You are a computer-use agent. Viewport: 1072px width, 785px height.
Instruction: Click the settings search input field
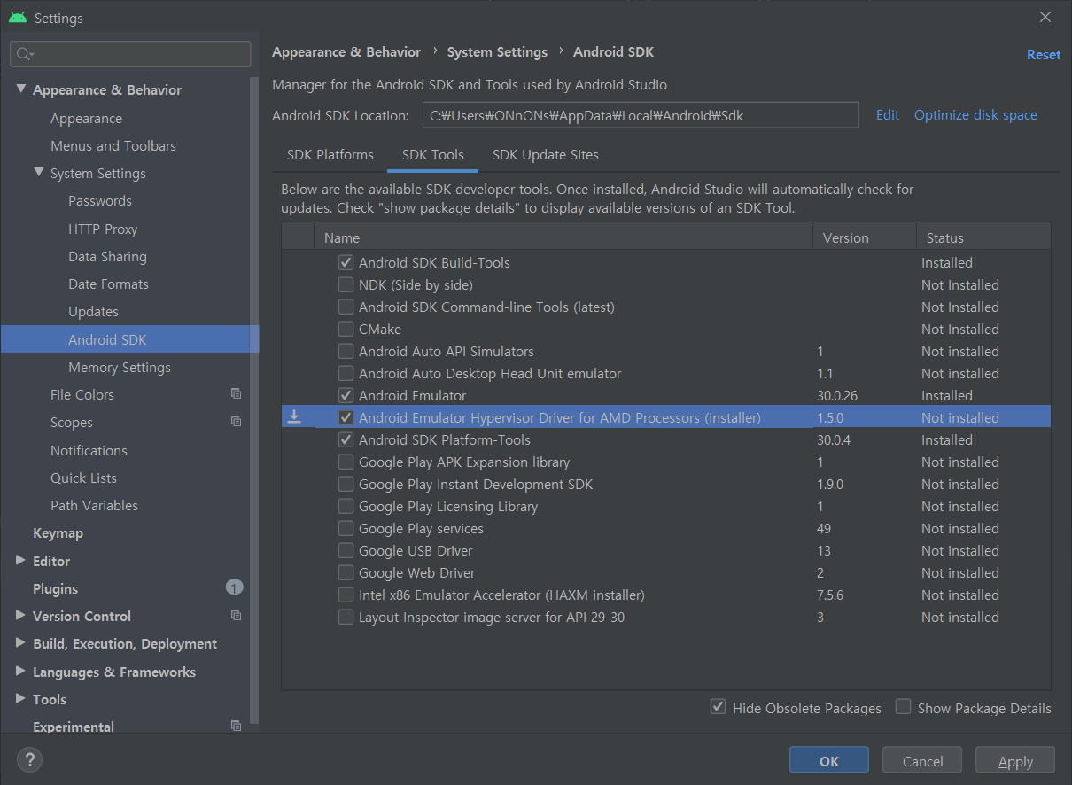click(130, 54)
